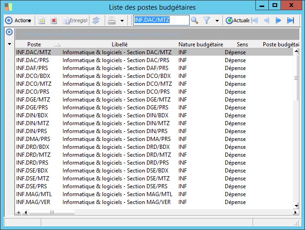Click the printer icon
Image resolution: width=305 pixels, height=230 pixels.
pyautogui.click(x=112, y=20)
